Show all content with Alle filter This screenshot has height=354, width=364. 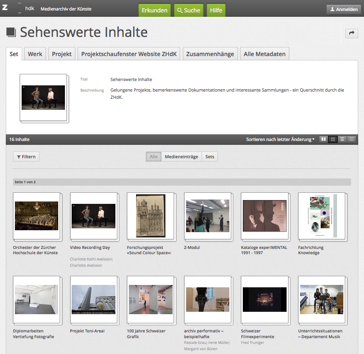coord(153,157)
